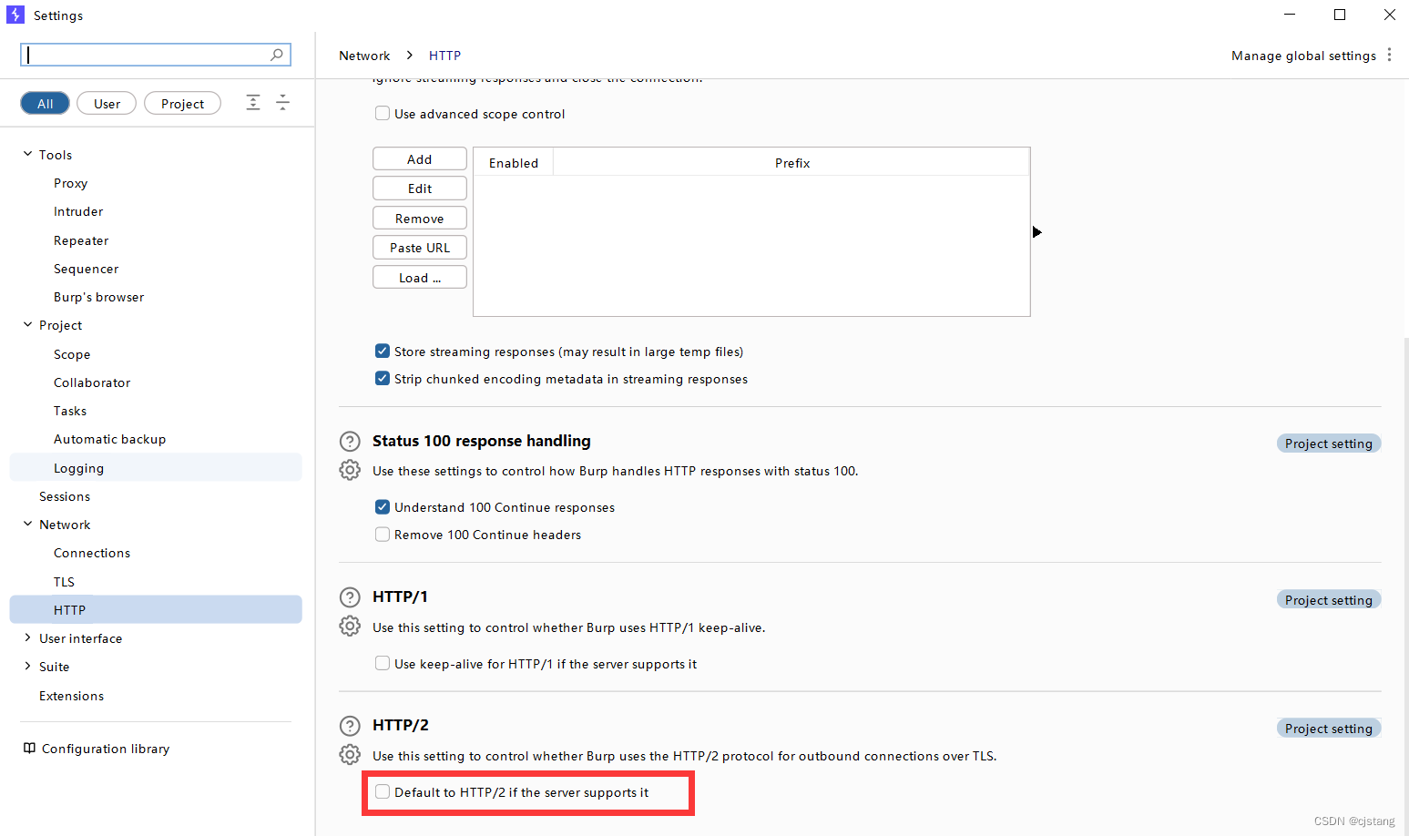Viewport: 1409px width, 836px height.
Task: Click the Paste URL button
Action: tap(419, 247)
